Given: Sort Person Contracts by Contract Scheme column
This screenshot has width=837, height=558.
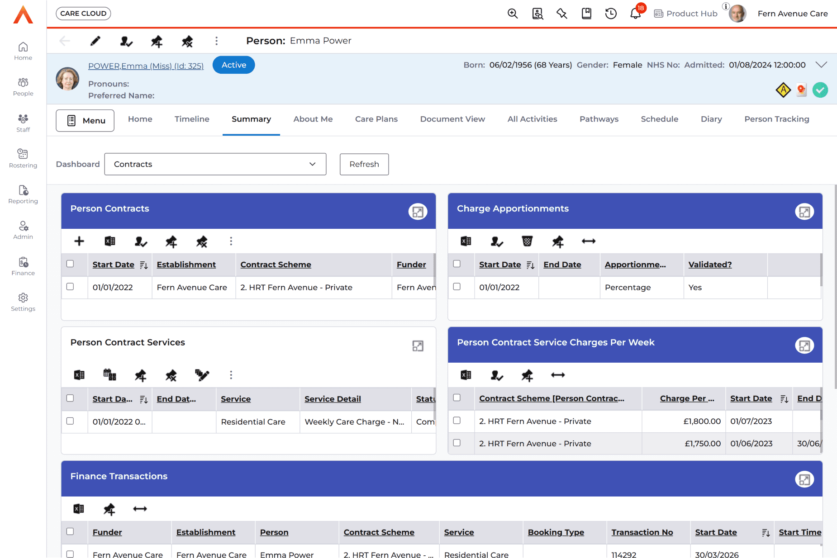Looking at the screenshot, I should (276, 265).
